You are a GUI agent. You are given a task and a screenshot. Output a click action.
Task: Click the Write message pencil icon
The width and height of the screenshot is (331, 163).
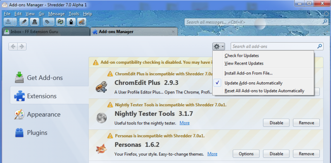[x=24, y=22]
